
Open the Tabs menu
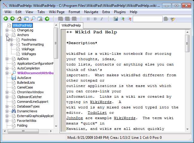click(41, 12)
